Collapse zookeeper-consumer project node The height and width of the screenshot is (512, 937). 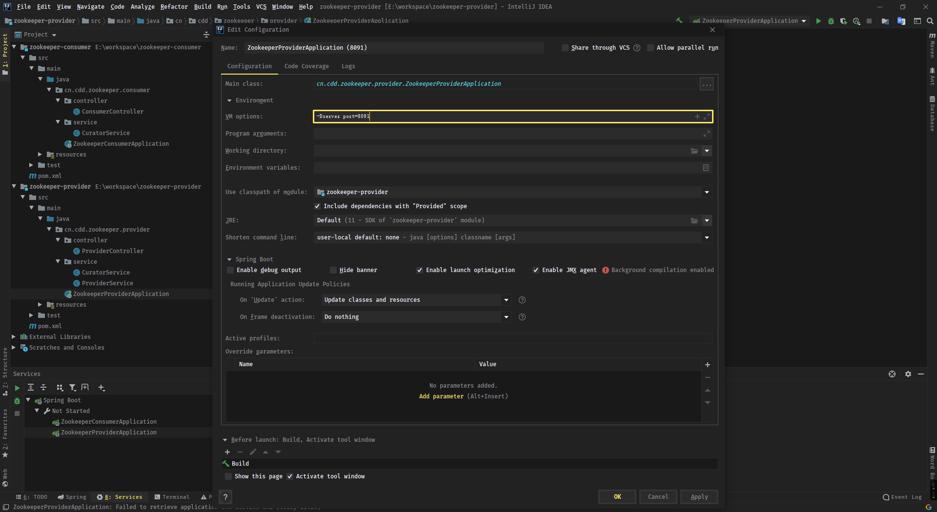[14, 47]
